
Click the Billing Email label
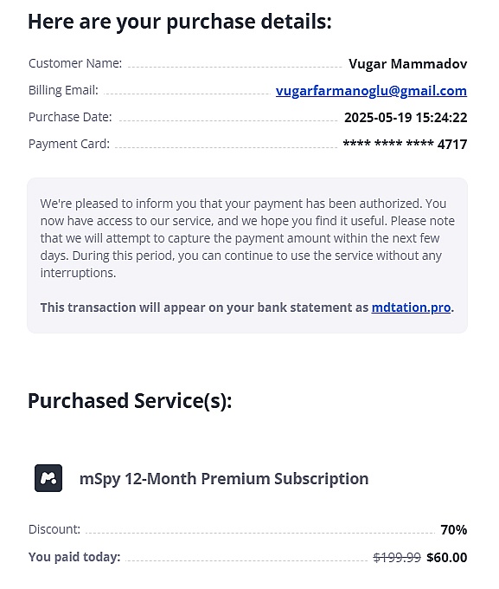point(63,90)
